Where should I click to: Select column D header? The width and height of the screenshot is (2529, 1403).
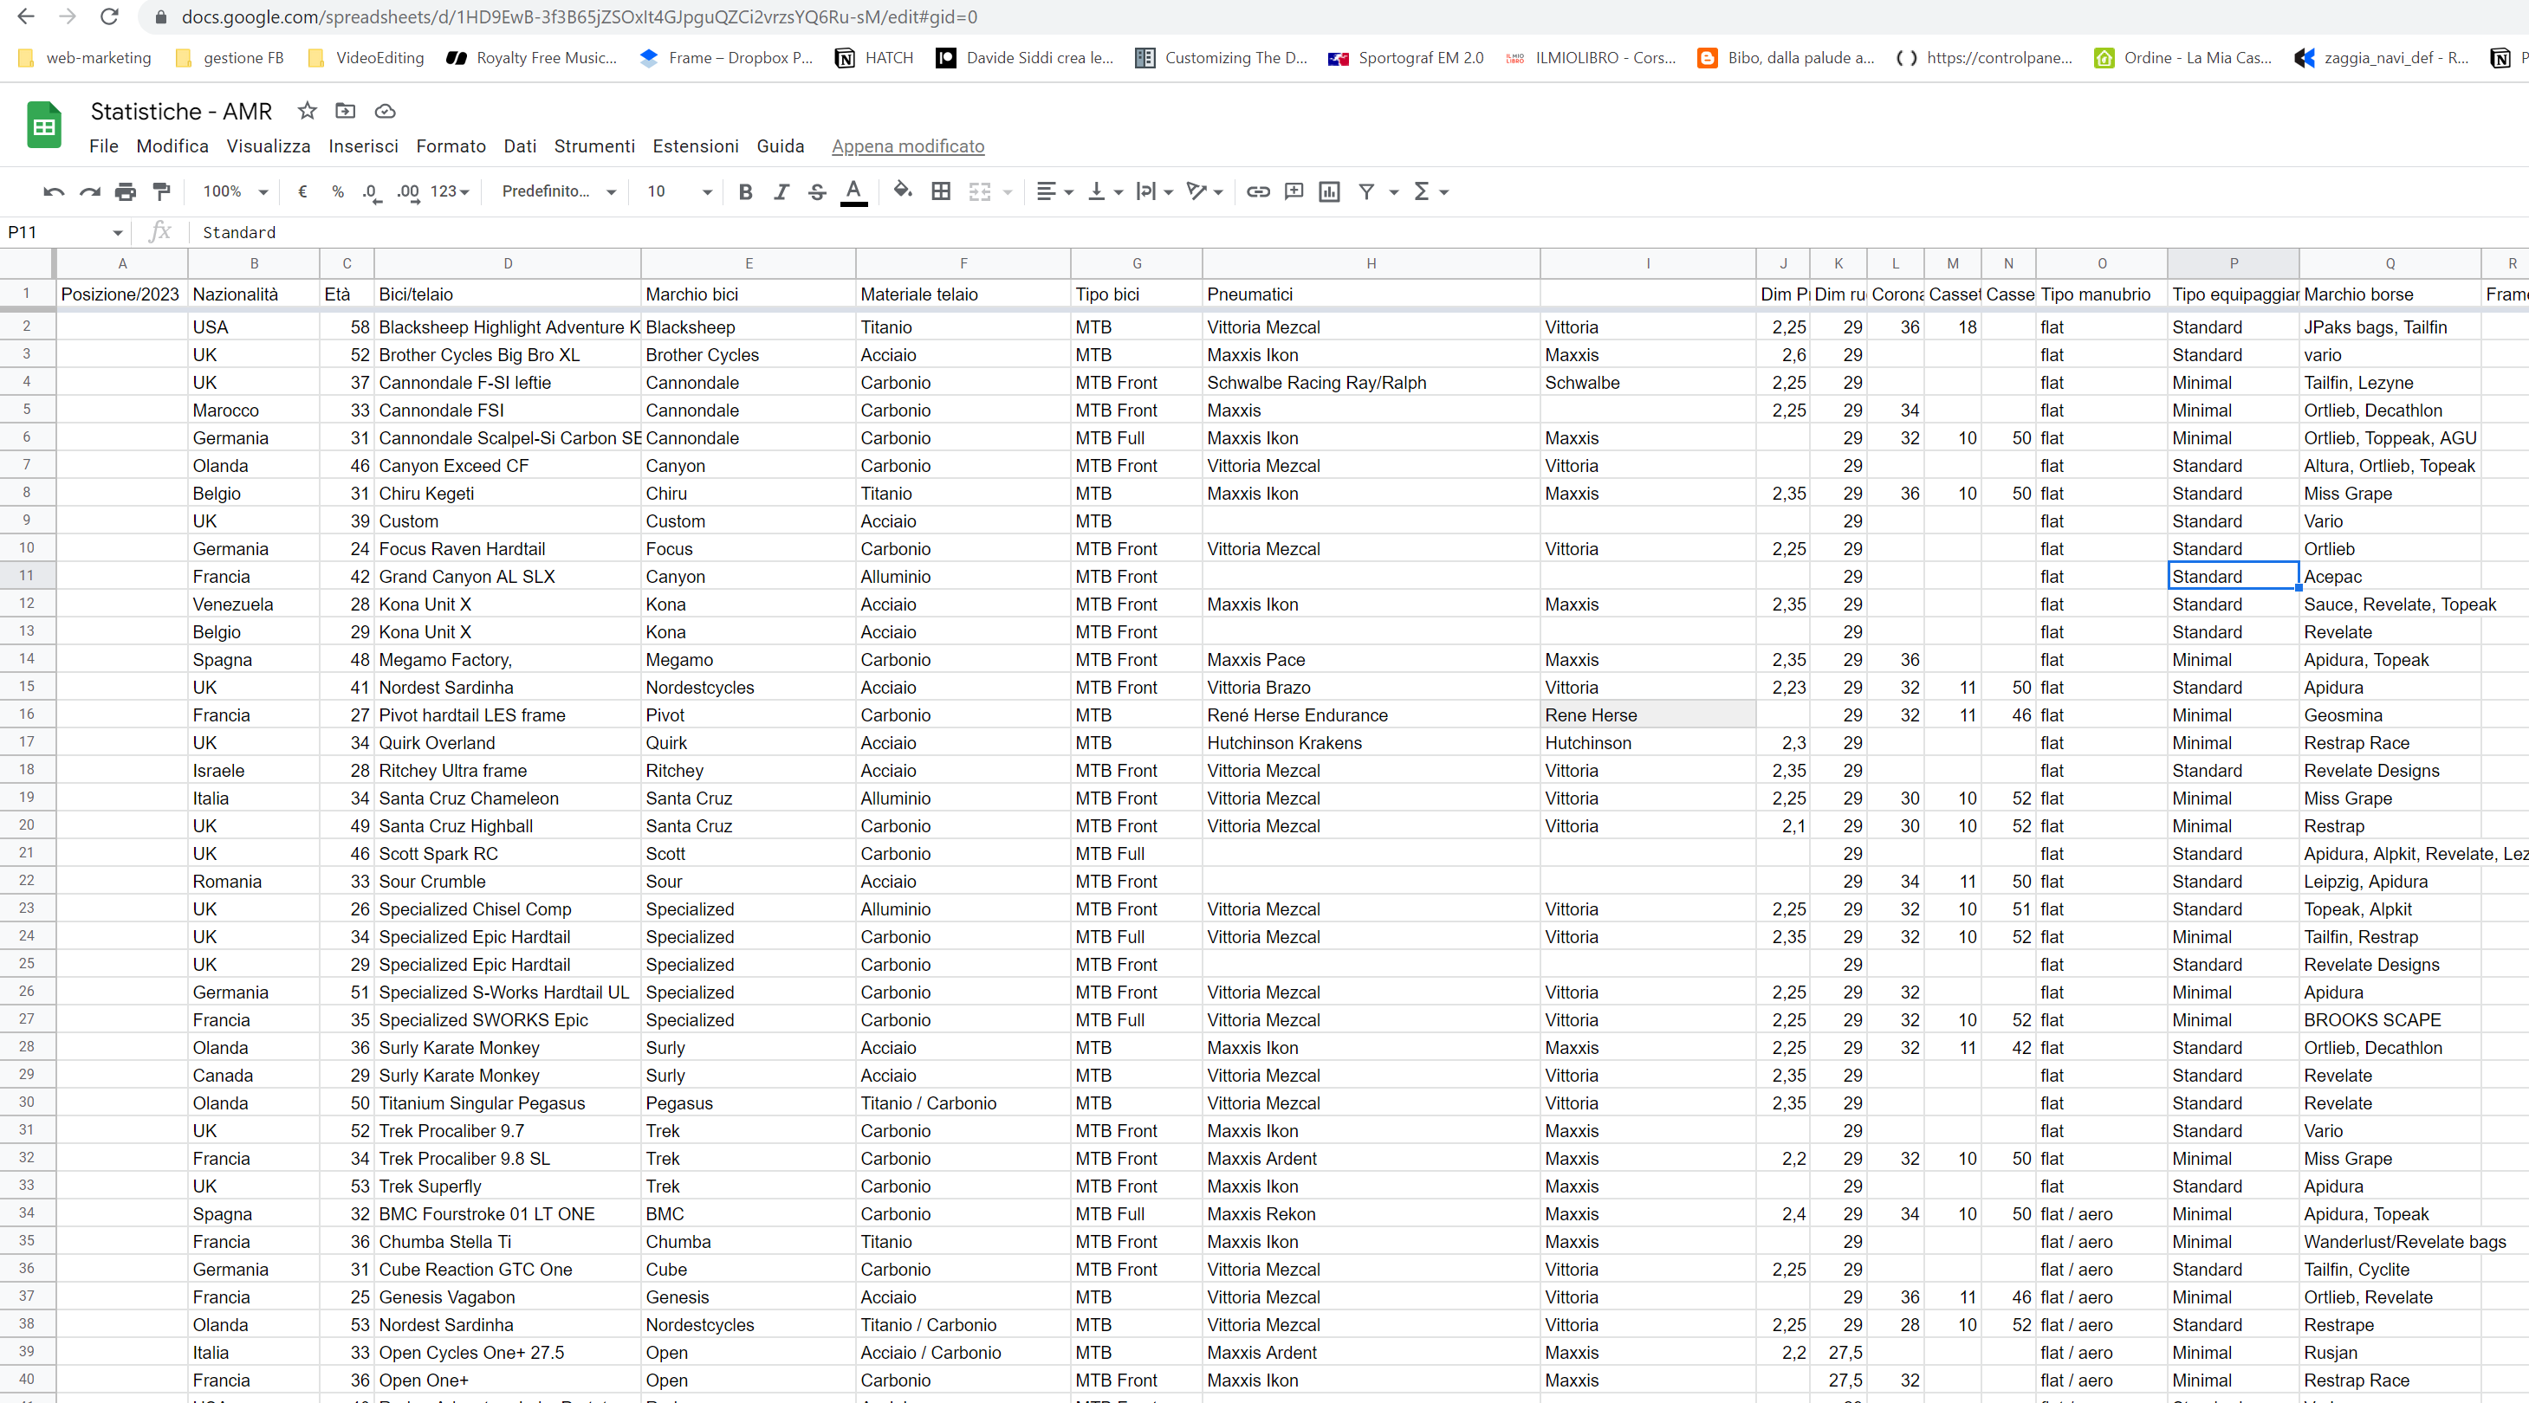(x=508, y=263)
